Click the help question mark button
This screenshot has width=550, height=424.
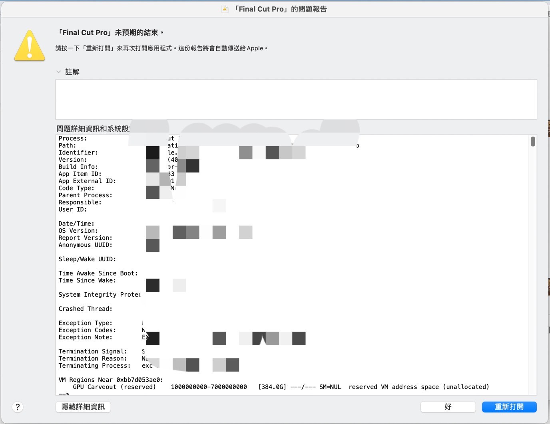click(x=18, y=407)
